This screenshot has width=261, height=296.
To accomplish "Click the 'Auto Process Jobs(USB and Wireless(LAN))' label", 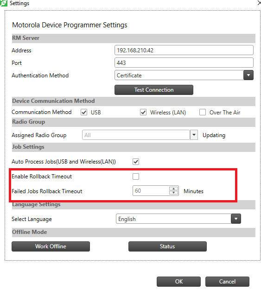I will [64, 162].
